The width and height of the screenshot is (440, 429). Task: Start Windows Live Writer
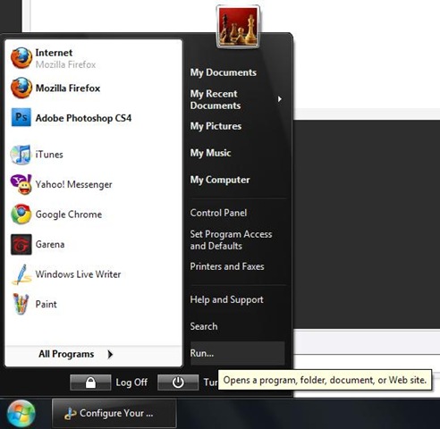(x=66, y=274)
